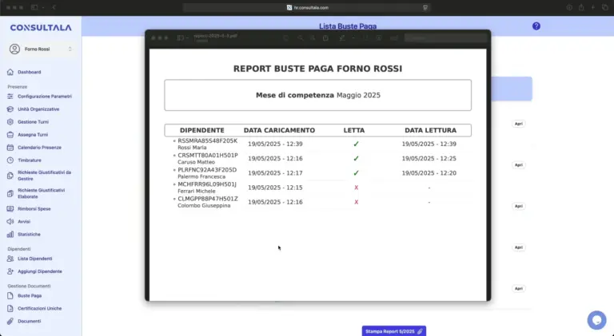Click employee name Palermo Francesca

[201, 176]
